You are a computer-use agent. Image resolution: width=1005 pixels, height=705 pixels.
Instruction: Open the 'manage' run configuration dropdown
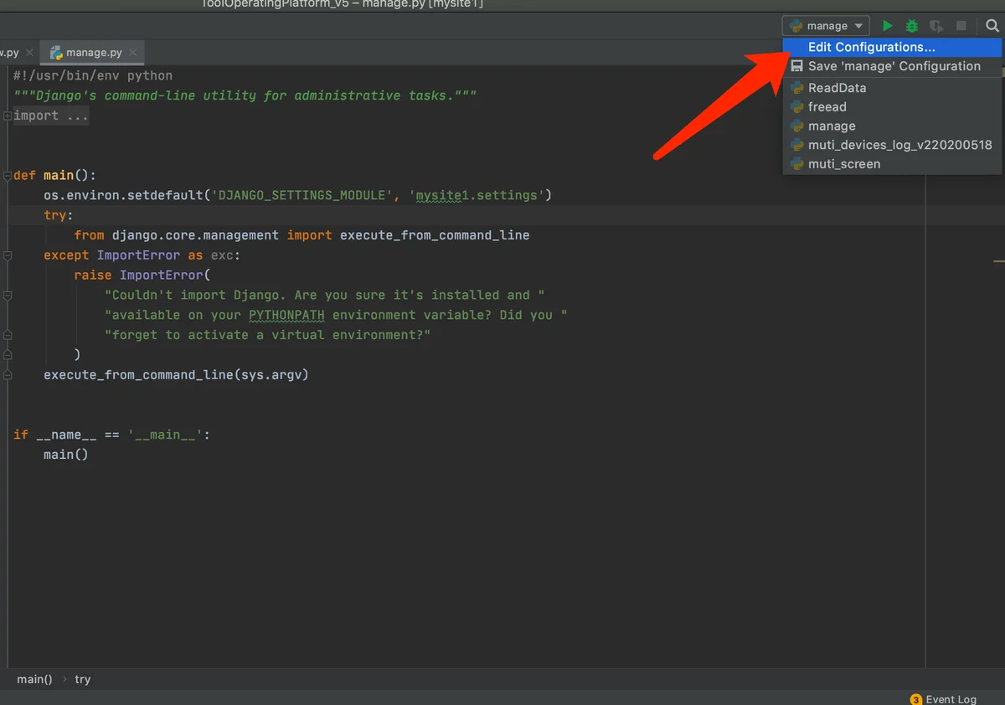826,26
